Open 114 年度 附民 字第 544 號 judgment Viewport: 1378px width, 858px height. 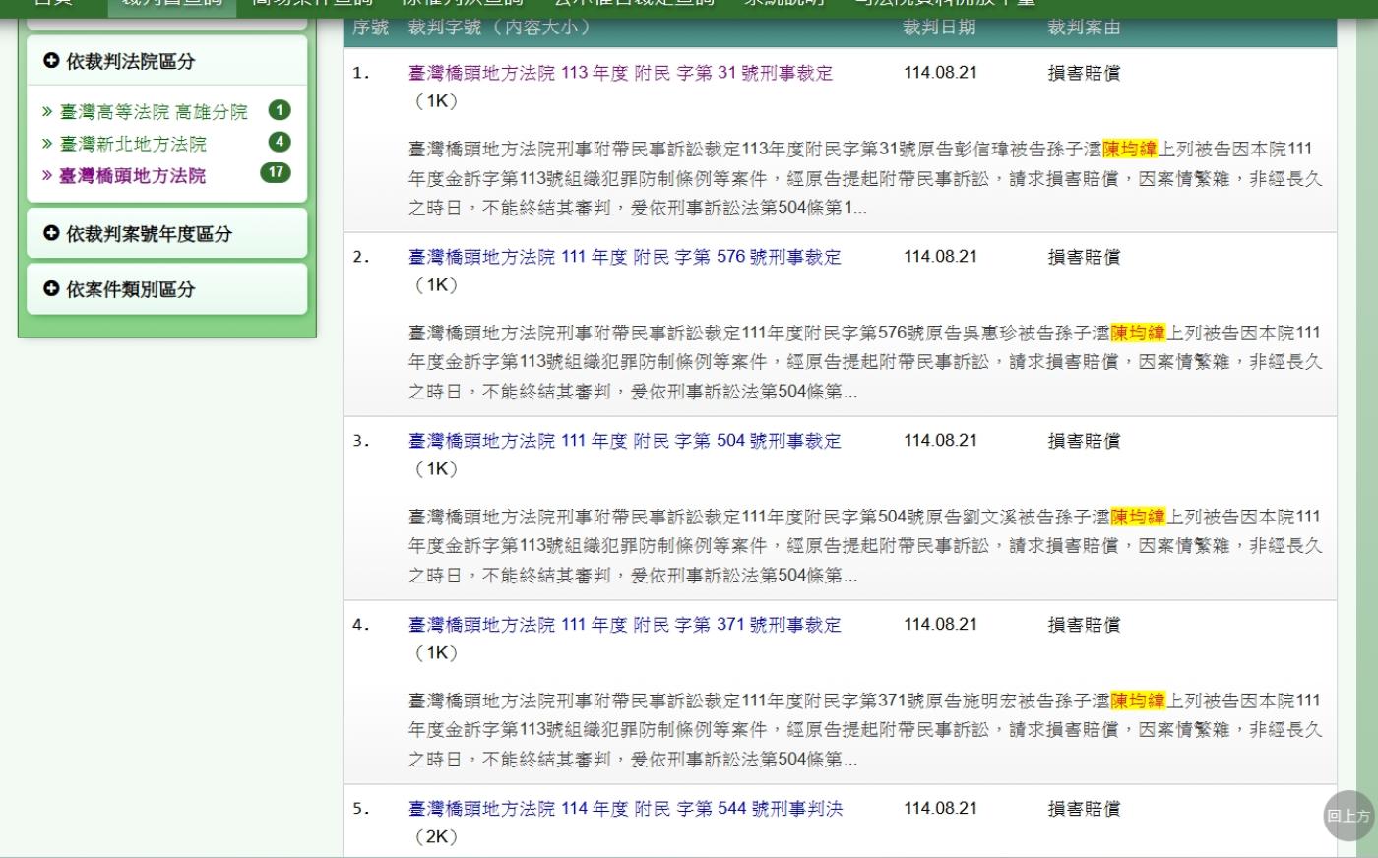625,809
